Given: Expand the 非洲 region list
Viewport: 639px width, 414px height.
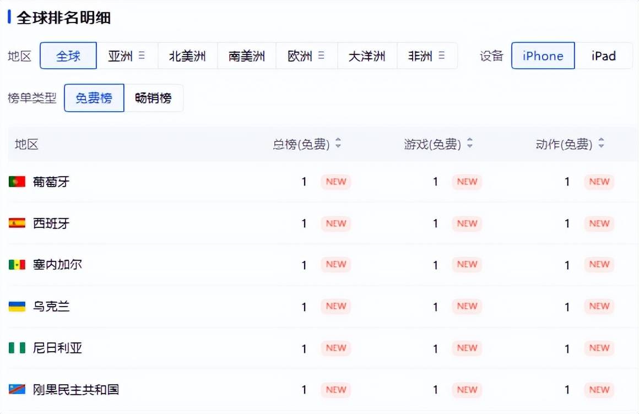Looking at the screenshot, I should 441,56.
